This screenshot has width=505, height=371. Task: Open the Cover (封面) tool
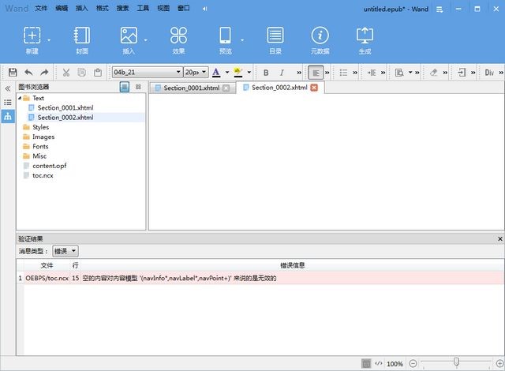(82, 36)
